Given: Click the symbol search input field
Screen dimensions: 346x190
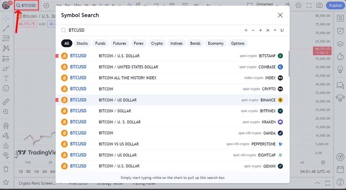Looking at the screenshot, I should [x=152, y=30].
